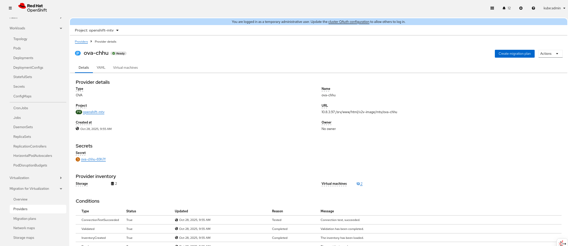568x246 pixels.
Task: Click the ConnectionTestSucceeded condition cell
Action: tap(100, 220)
